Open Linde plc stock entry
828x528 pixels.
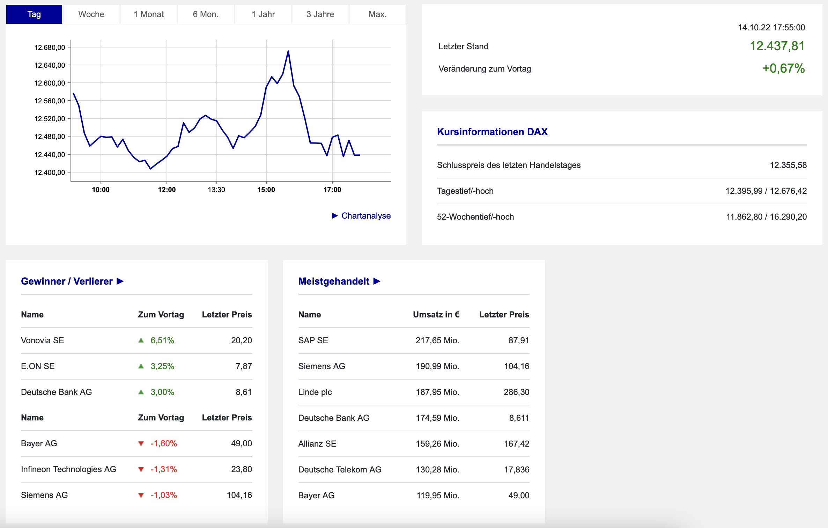tap(315, 392)
